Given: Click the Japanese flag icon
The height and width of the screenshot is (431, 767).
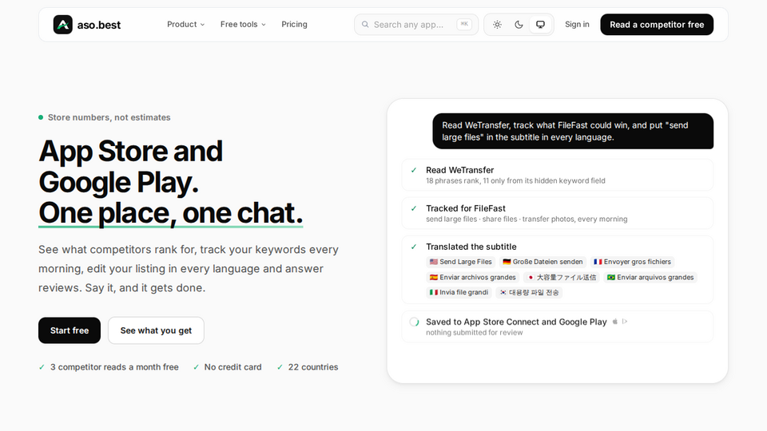Looking at the screenshot, I should click(531, 277).
